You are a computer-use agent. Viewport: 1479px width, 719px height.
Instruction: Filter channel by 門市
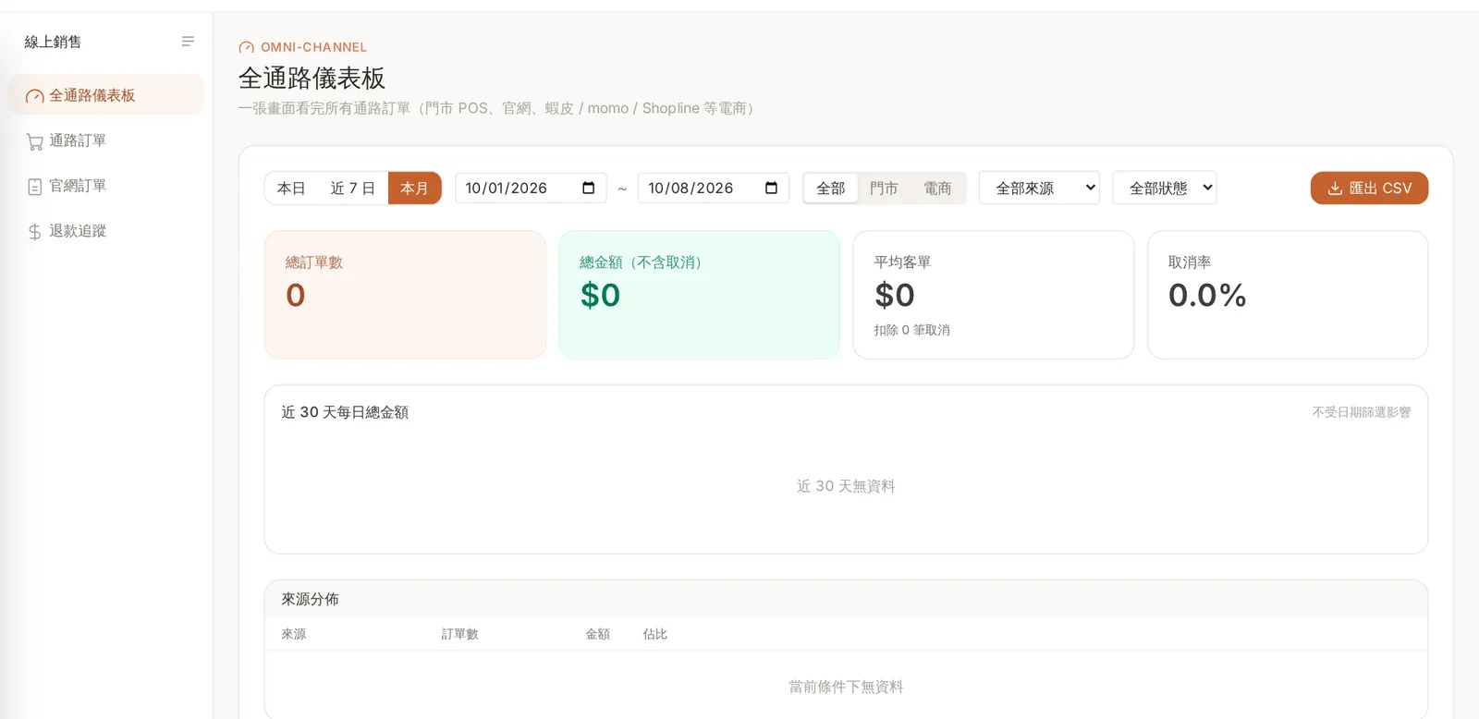884,189
